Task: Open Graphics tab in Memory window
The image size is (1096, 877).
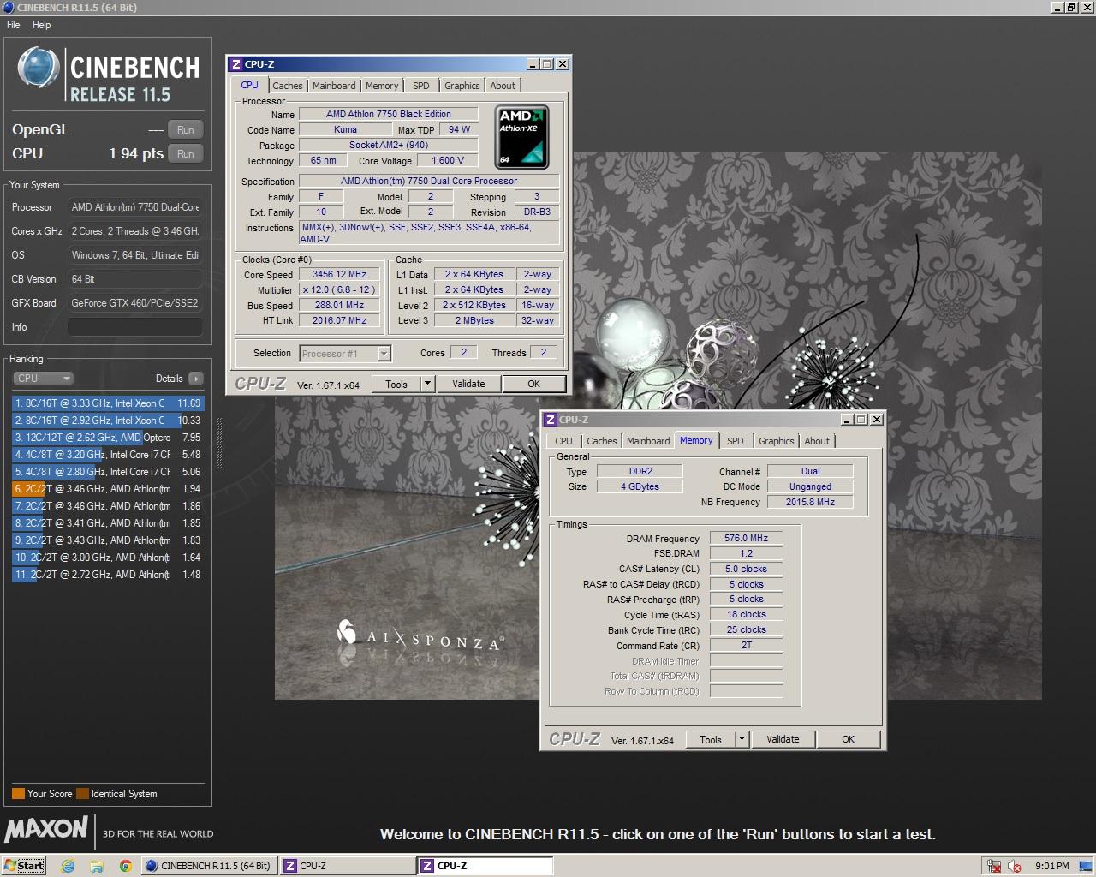Action: tap(777, 441)
